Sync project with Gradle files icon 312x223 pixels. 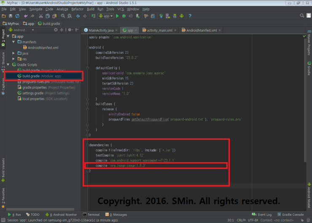coord(161,16)
